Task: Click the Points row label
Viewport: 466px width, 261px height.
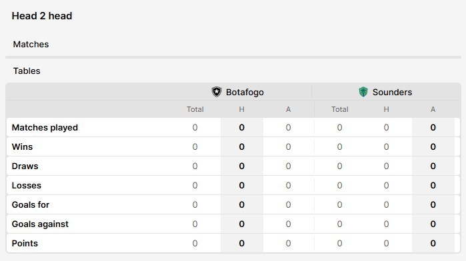Action: (x=25, y=244)
